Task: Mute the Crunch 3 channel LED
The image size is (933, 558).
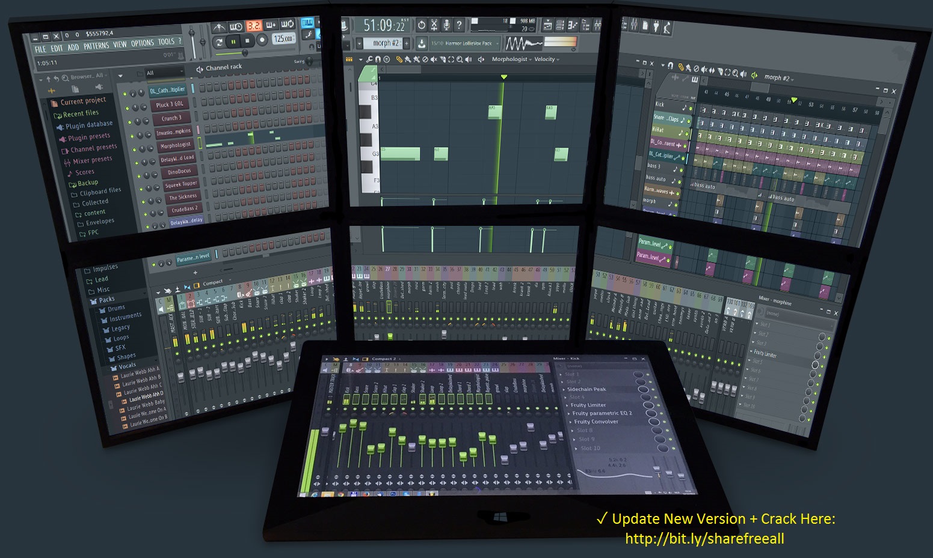Action: 129,121
